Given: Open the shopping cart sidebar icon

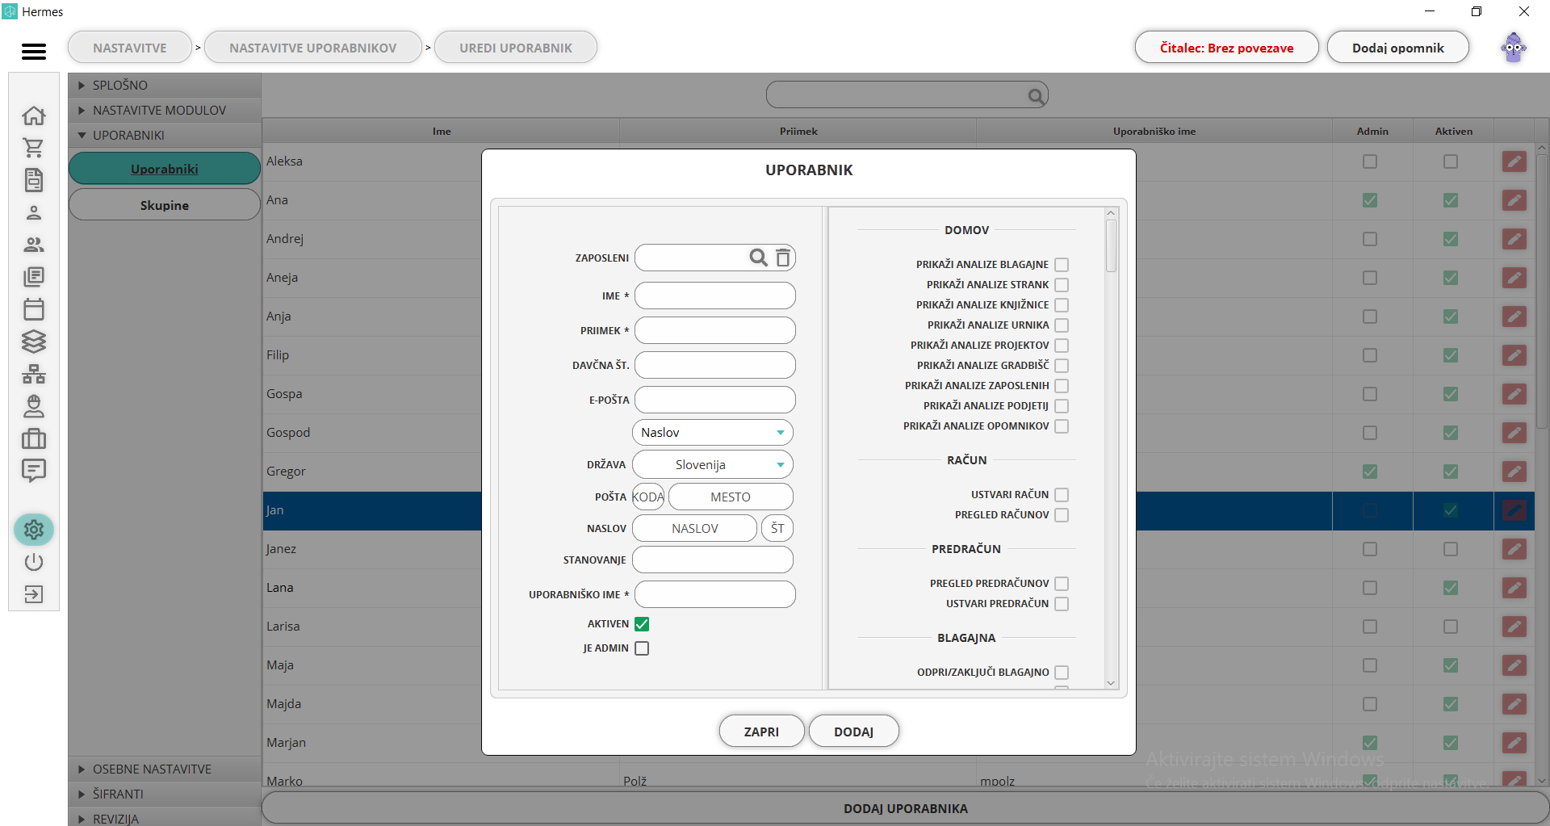Looking at the screenshot, I should (34, 148).
